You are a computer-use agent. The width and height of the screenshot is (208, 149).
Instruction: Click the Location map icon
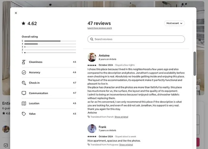click(24, 103)
